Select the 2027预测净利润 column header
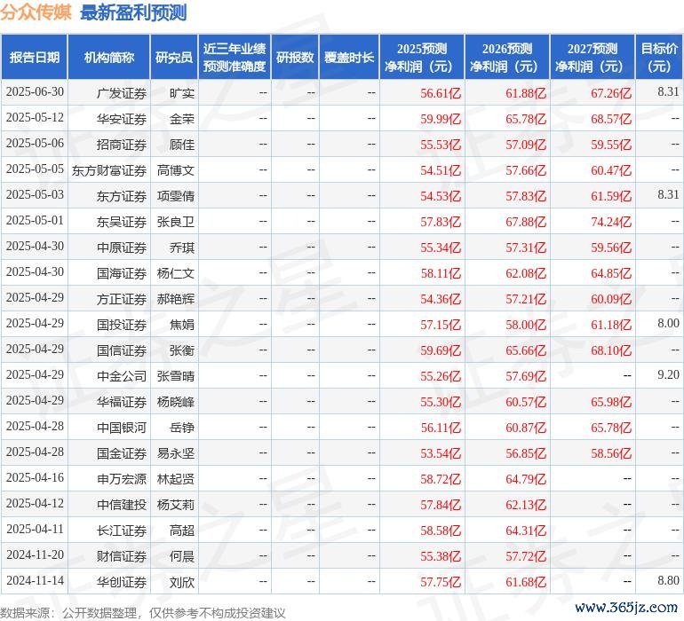 593,57
